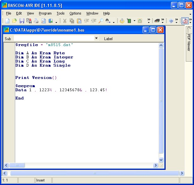Click the black programmer device icon
This screenshot has width=194, height=185.
[x=157, y=21]
